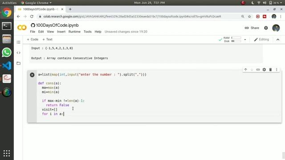Open the Insert menu
Viewport: 285px width, 160px height.
tap(61, 32)
